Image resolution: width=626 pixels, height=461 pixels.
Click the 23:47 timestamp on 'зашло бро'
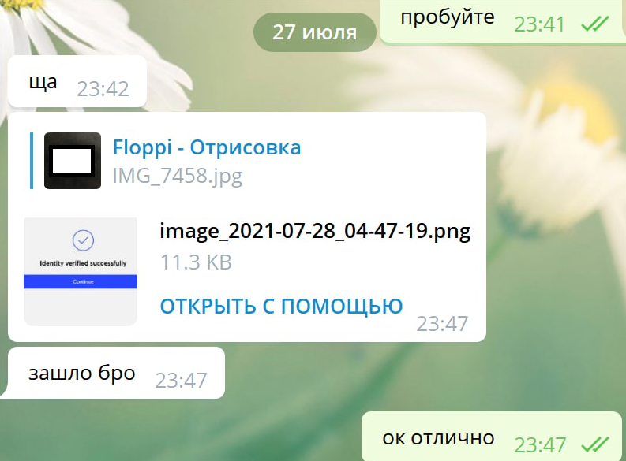tap(181, 381)
